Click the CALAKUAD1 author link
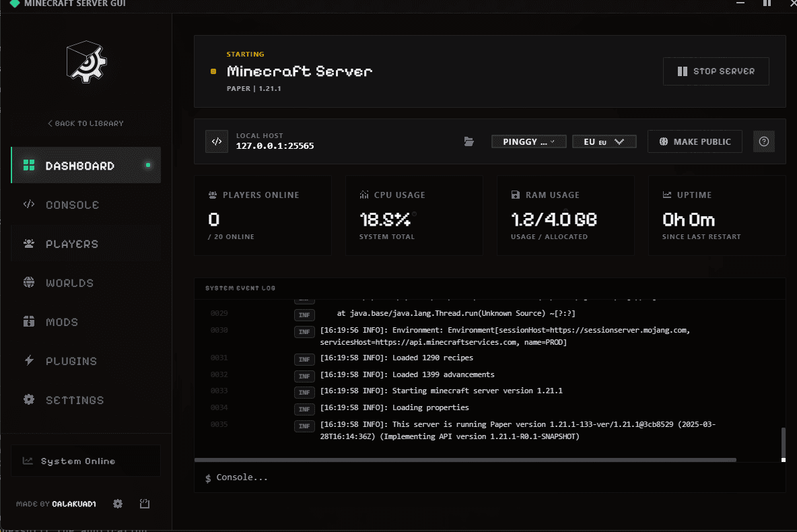The image size is (797, 532). pyautogui.click(x=74, y=504)
